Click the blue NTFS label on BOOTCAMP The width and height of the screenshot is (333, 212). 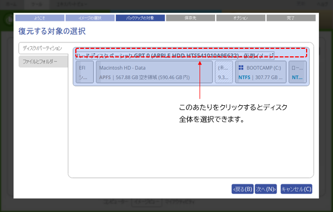pos(244,77)
